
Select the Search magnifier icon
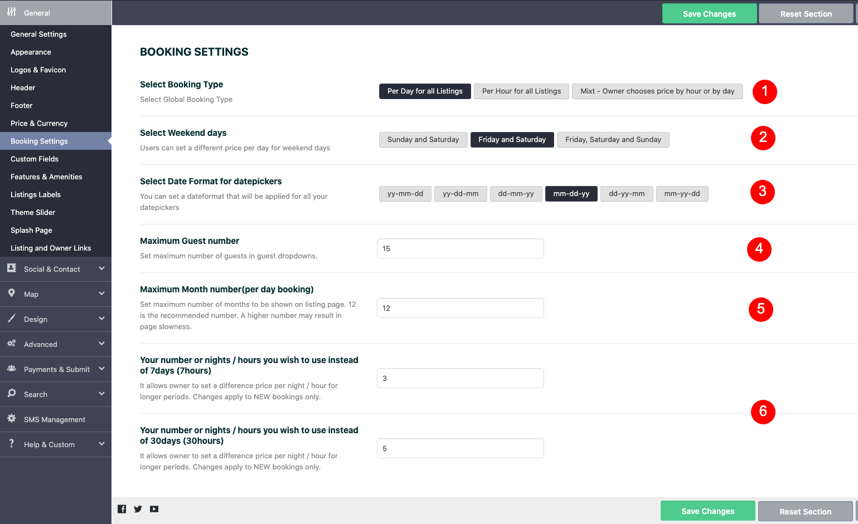pos(12,394)
